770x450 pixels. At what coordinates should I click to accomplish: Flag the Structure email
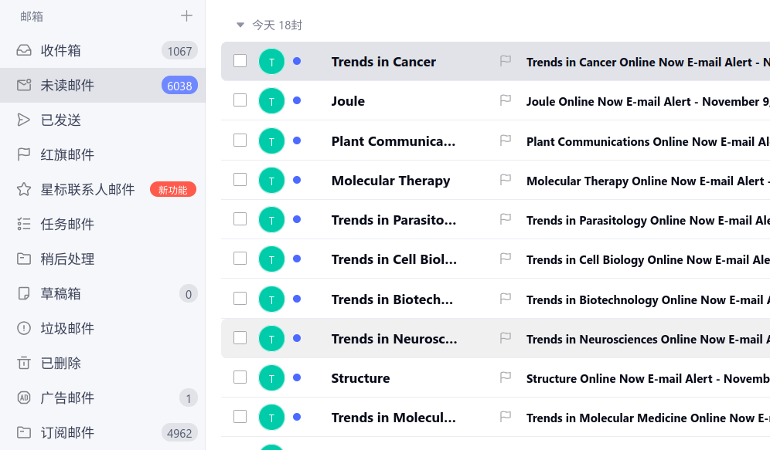point(506,377)
